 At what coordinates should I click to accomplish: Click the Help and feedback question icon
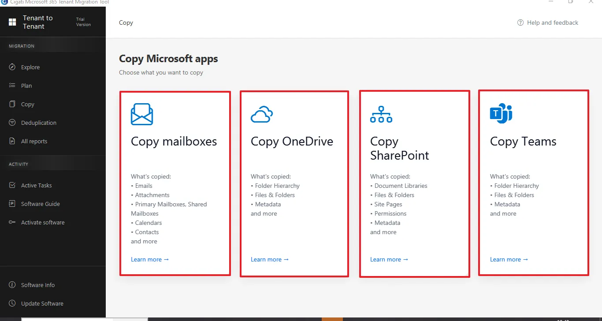(x=520, y=22)
